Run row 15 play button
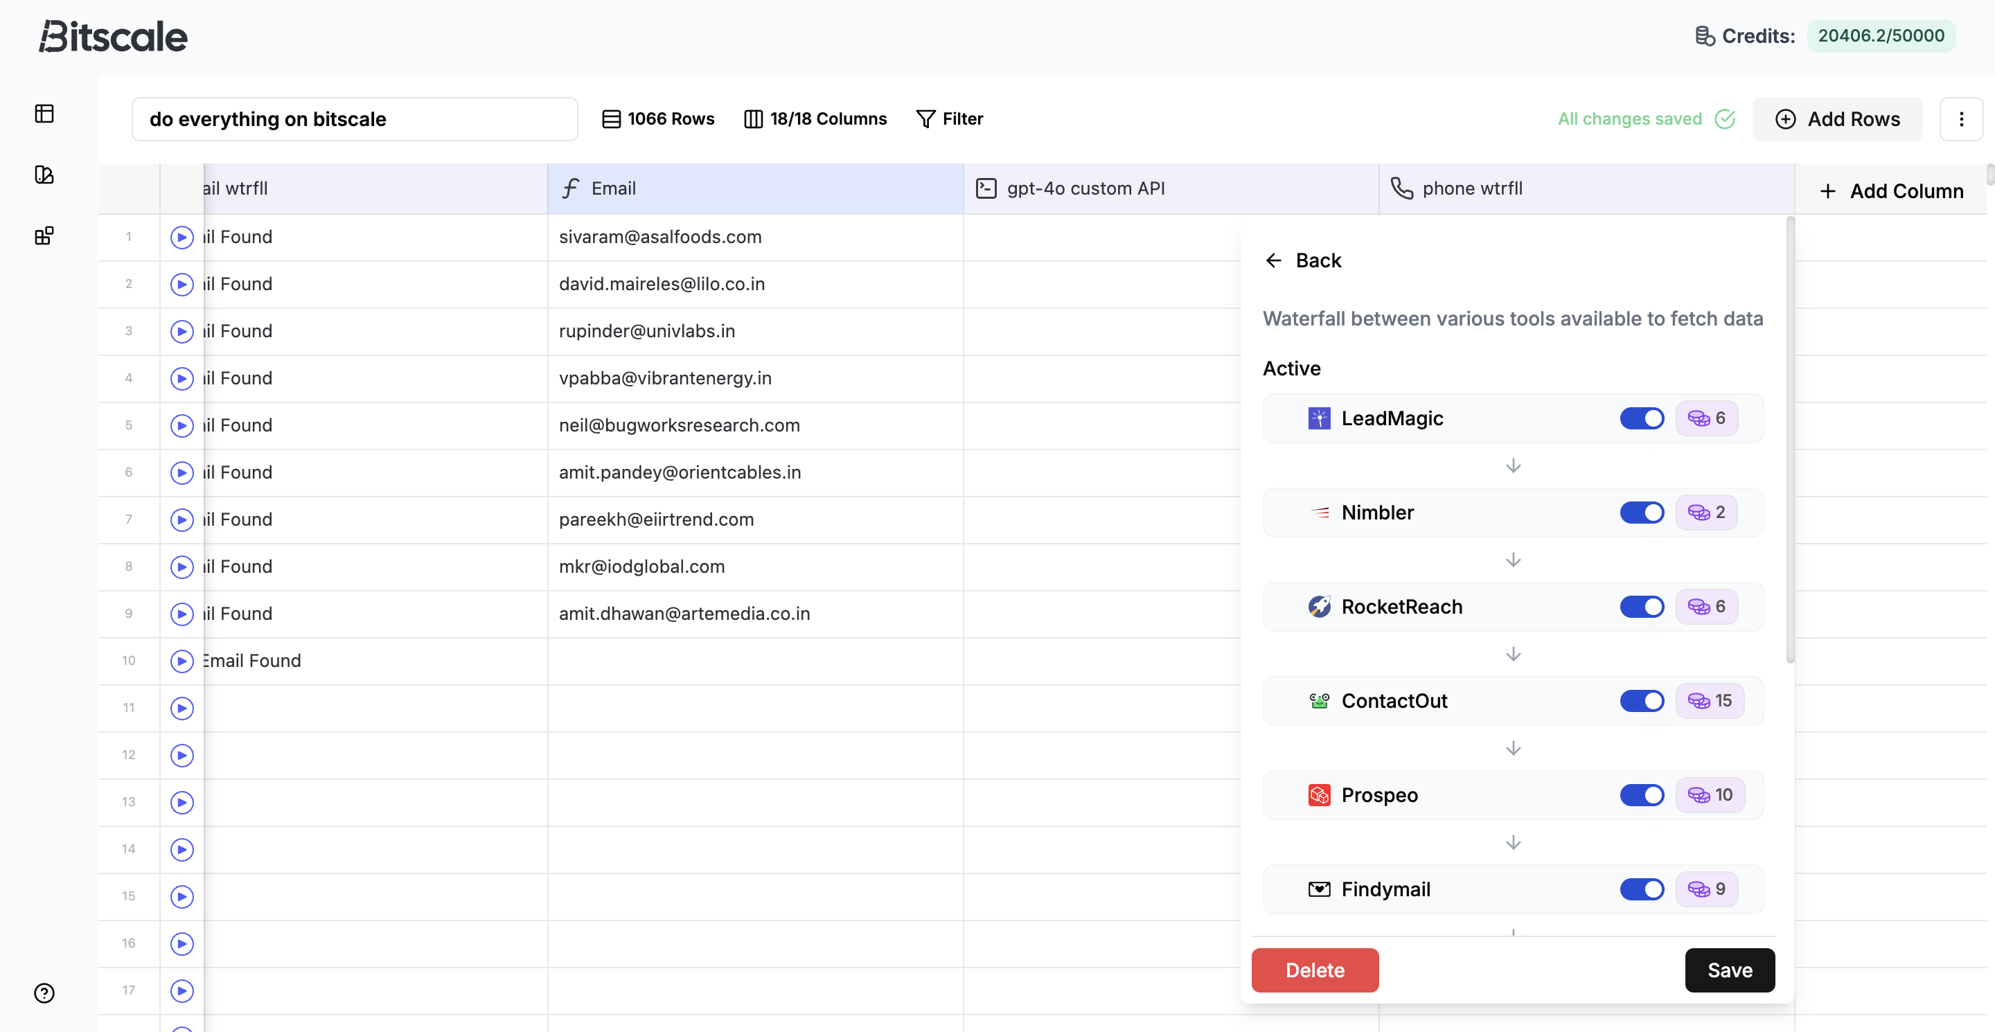Screen dimensions: 1995x1032 click(x=182, y=896)
